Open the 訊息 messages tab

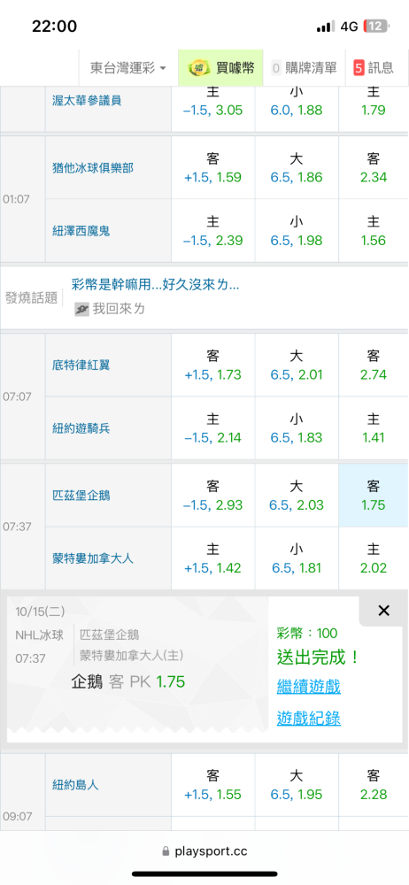click(x=374, y=68)
